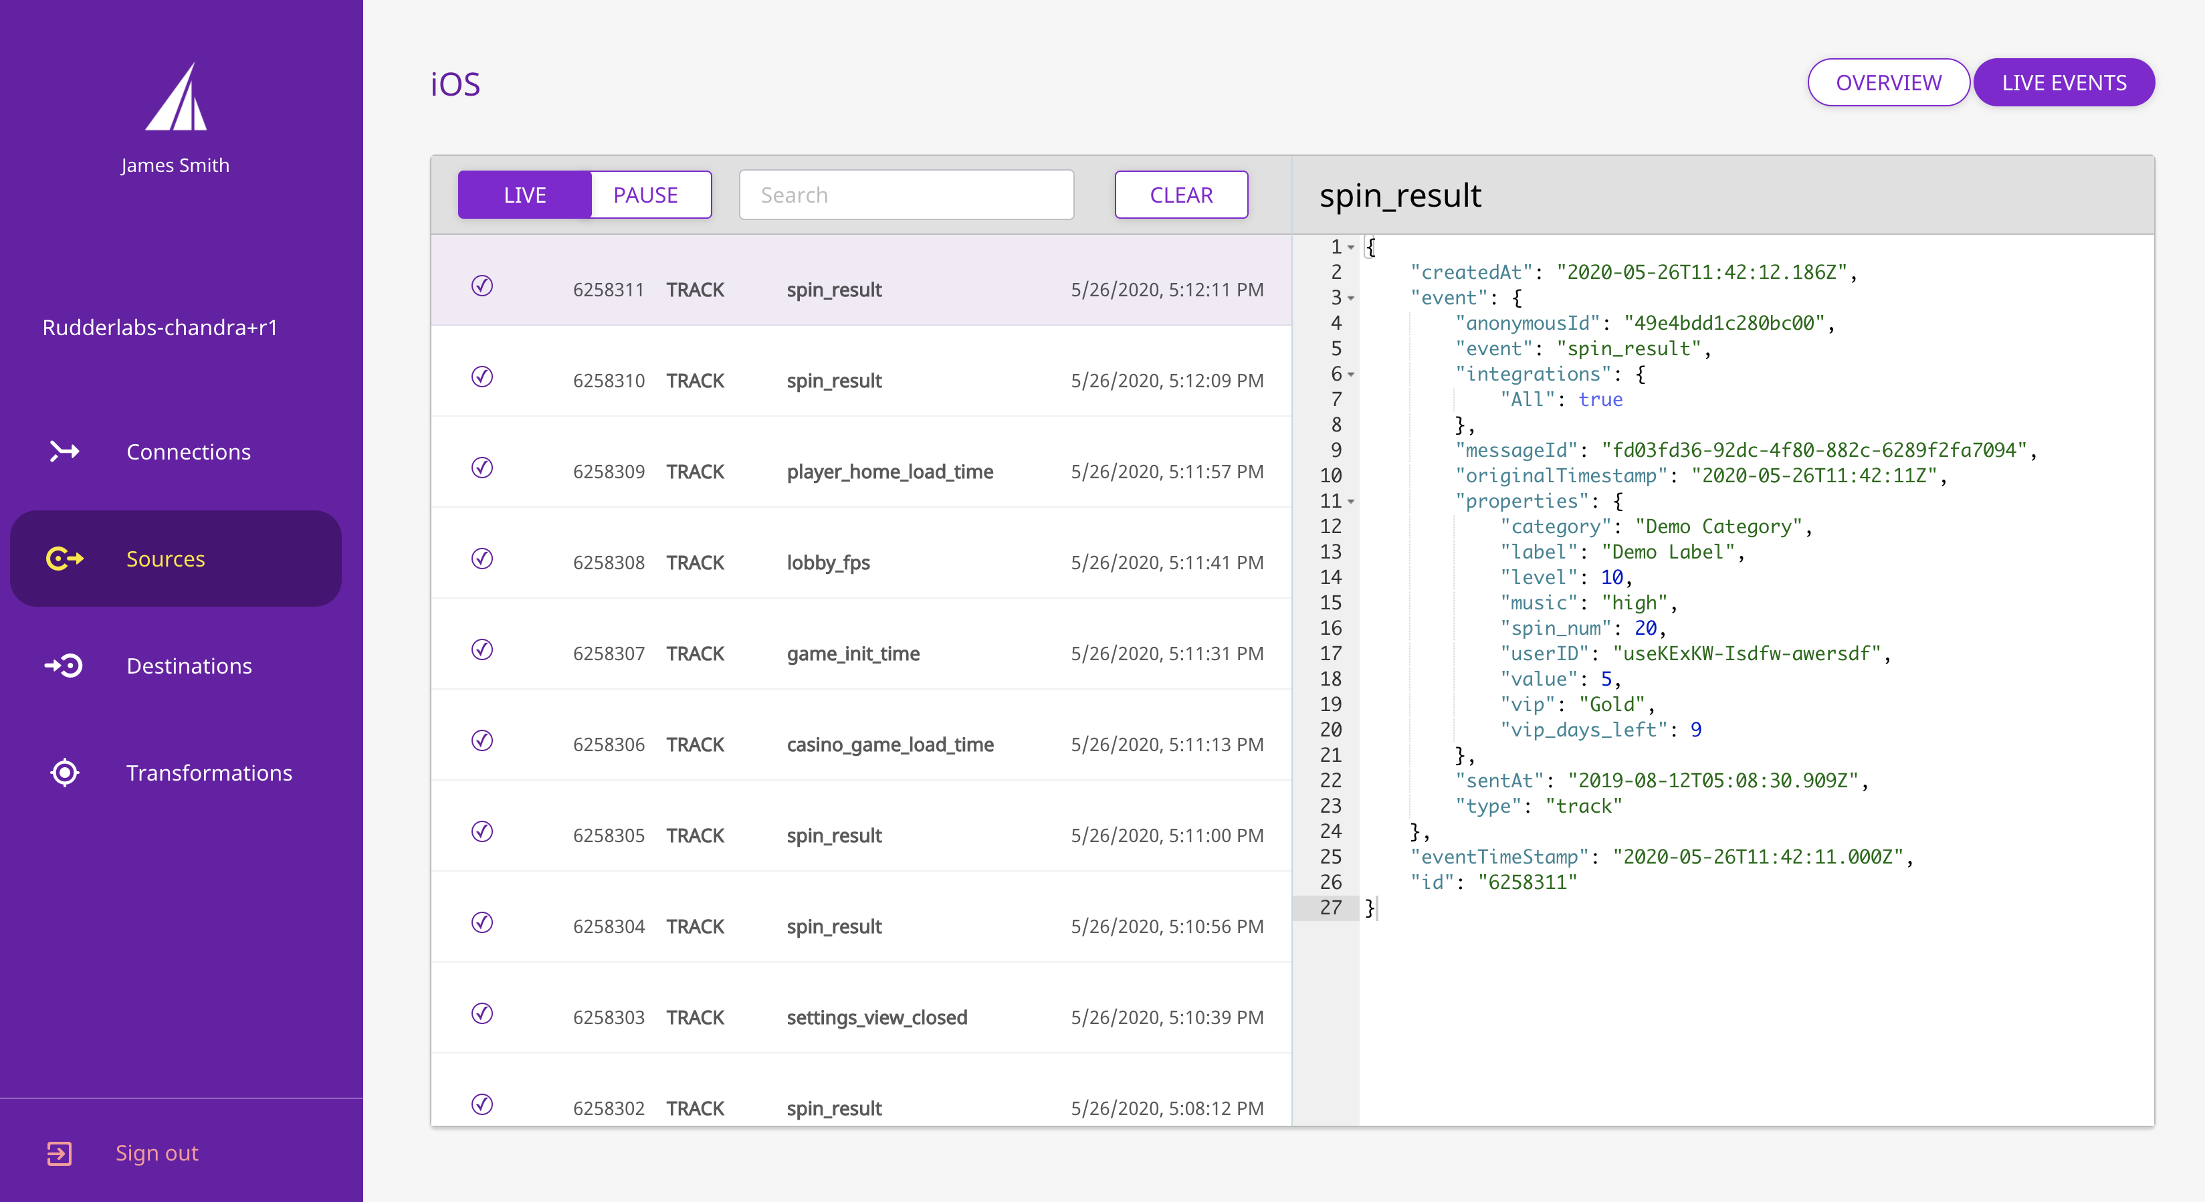Select the Transformations navigation icon
This screenshot has height=1202, width=2205.
[x=64, y=771]
